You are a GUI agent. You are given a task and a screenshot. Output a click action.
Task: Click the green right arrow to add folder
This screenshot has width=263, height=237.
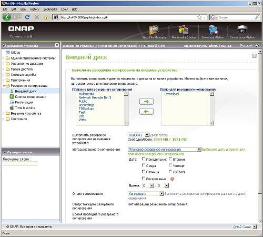pos(146,102)
